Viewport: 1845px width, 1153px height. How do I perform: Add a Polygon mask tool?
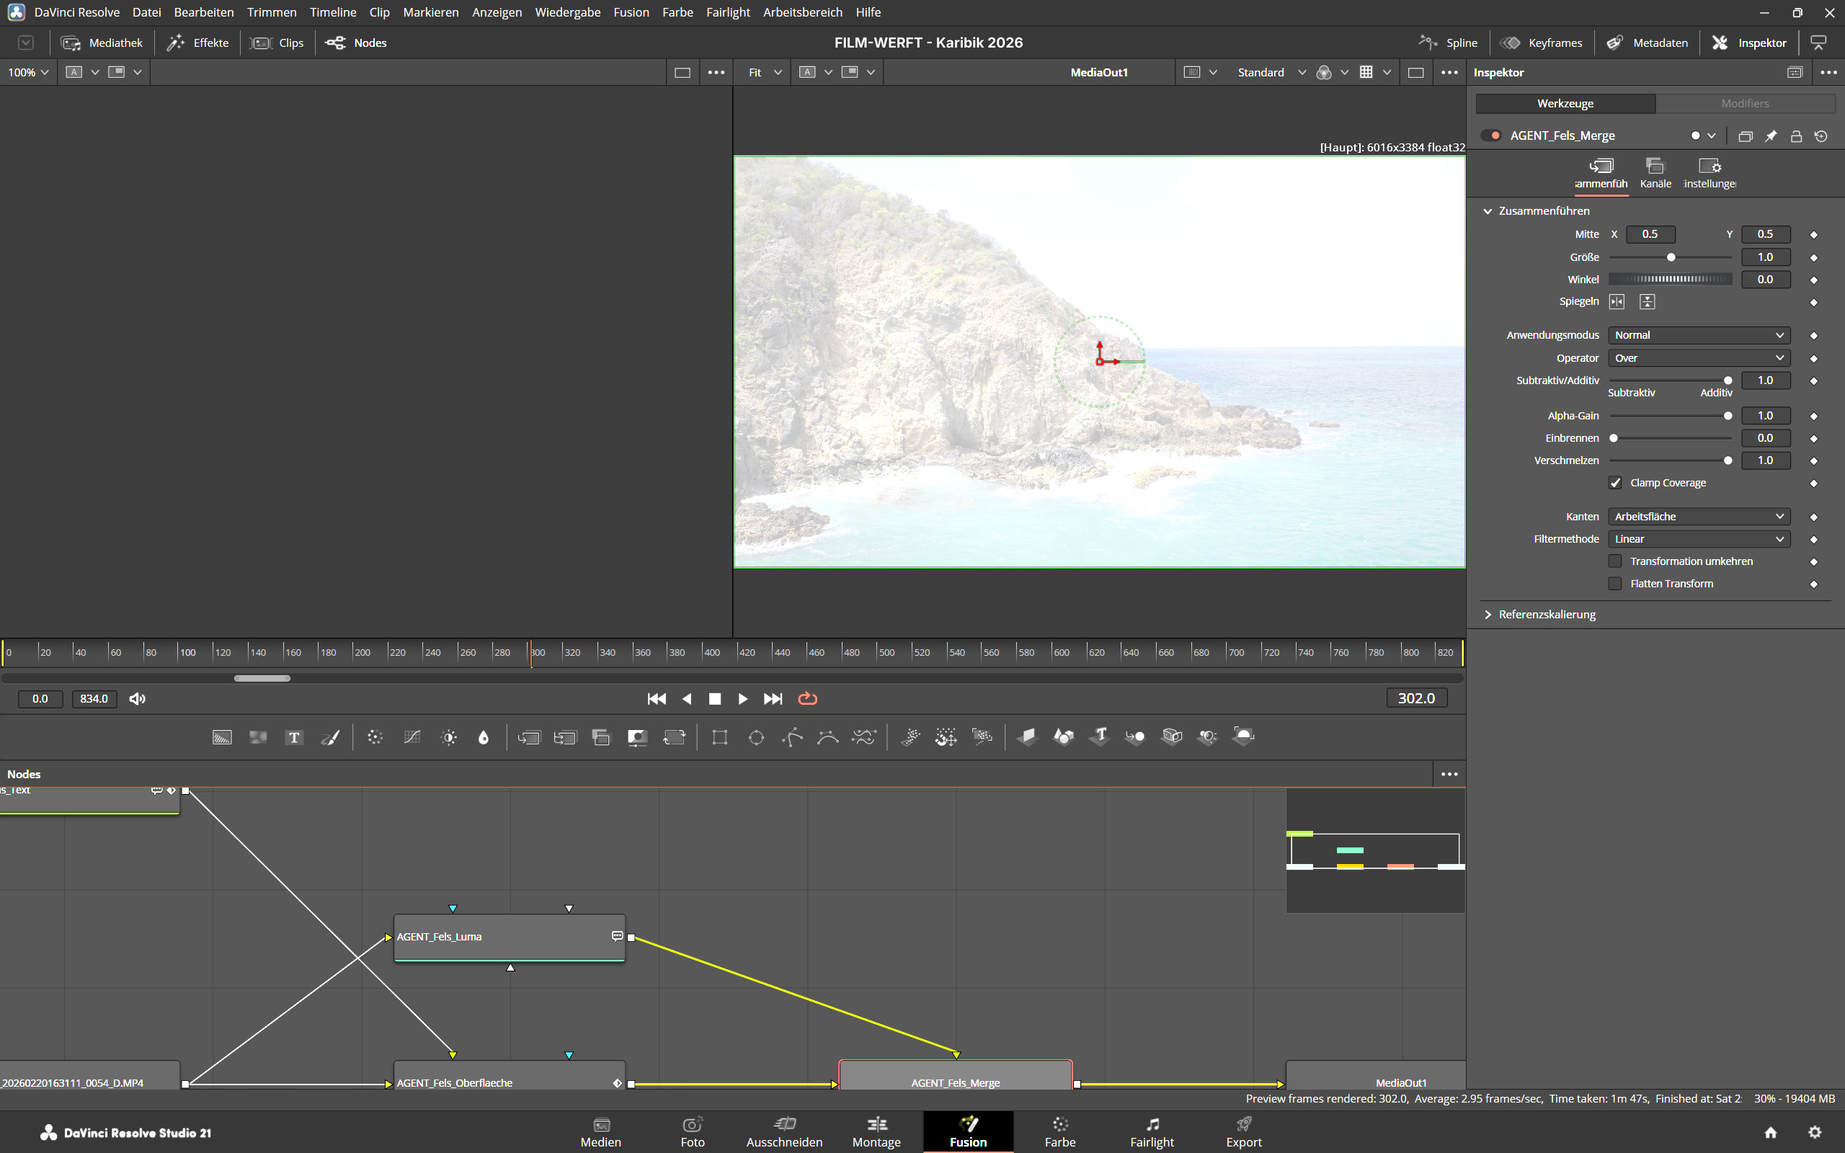[792, 737]
